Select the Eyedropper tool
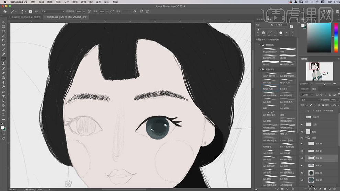Viewport: 340px width, 191px height. [x=3, y=50]
